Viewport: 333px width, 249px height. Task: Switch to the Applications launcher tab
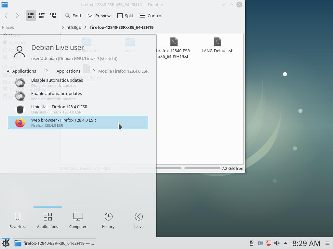(47, 220)
